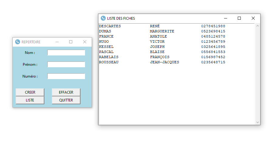Click the HUGO surname in the list
The width and height of the screenshot is (276, 143).
[104, 42]
